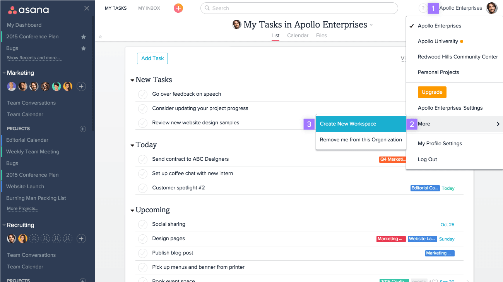Click the red Marketing tag on Design pages

(391, 239)
